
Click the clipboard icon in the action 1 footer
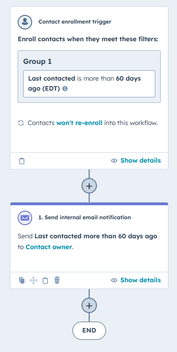pos(45,280)
